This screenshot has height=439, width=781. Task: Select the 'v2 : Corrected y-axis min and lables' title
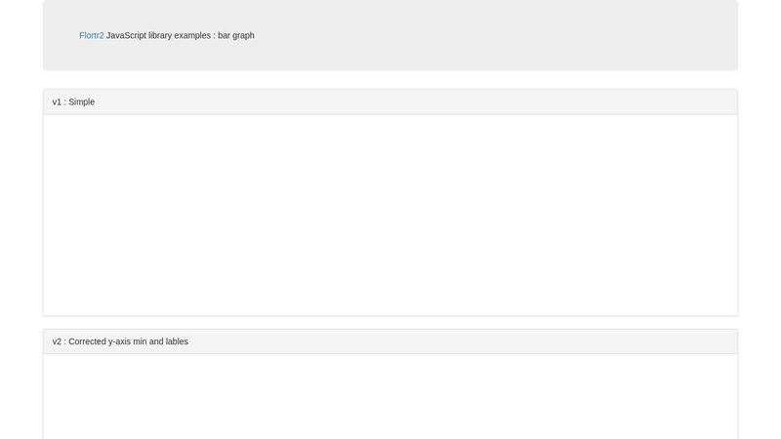click(x=120, y=342)
